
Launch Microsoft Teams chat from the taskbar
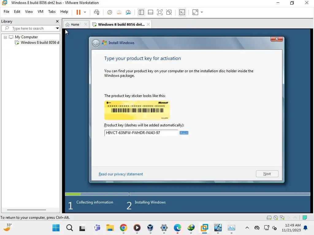click(97, 228)
